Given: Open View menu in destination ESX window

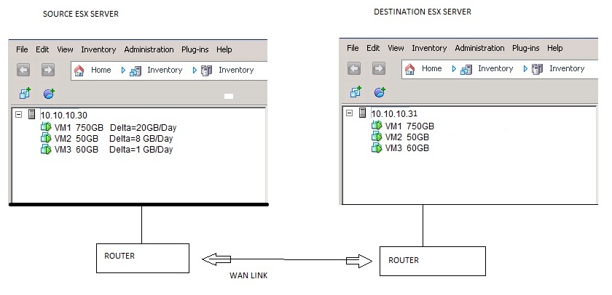Looking at the screenshot, I should [396, 48].
